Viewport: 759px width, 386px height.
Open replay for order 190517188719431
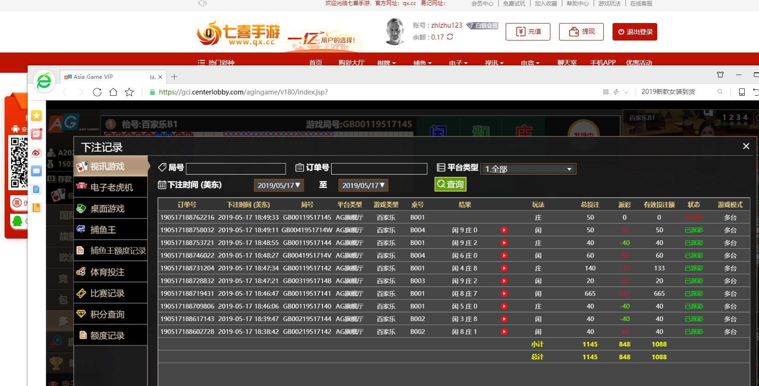pyautogui.click(x=504, y=293)
